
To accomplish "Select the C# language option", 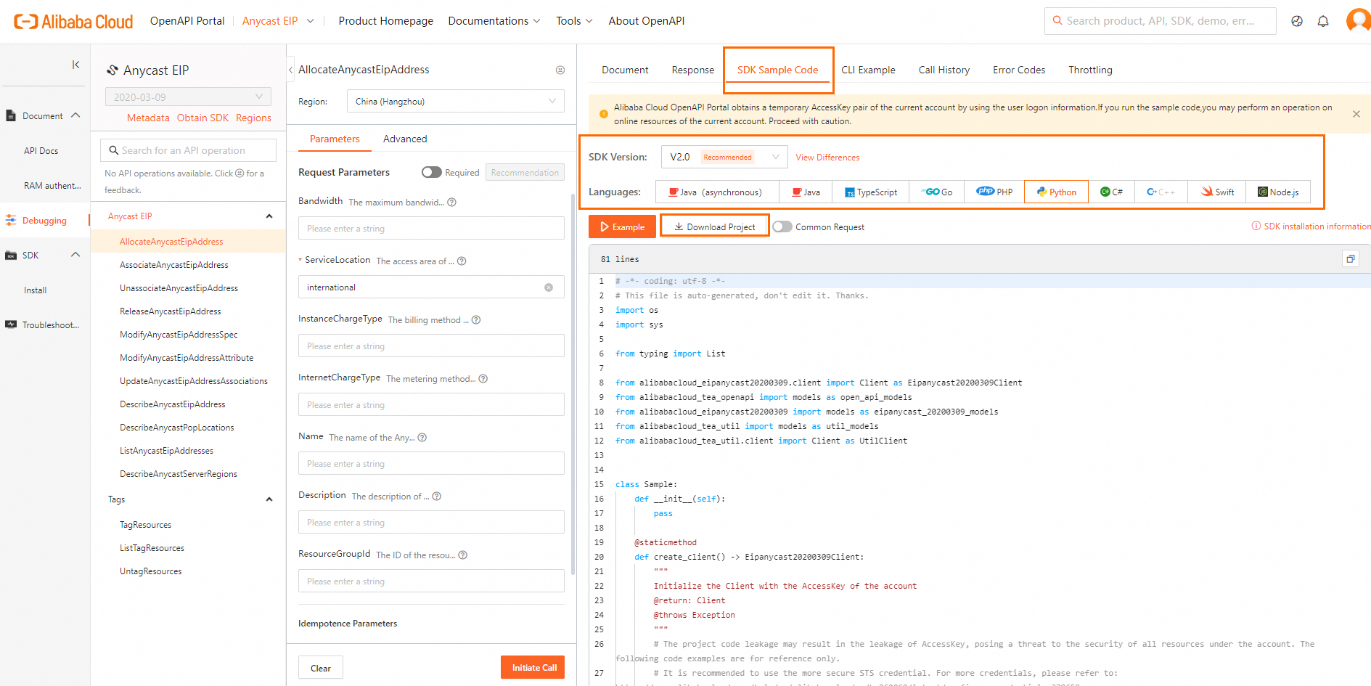I will (x=1111, y=192).
